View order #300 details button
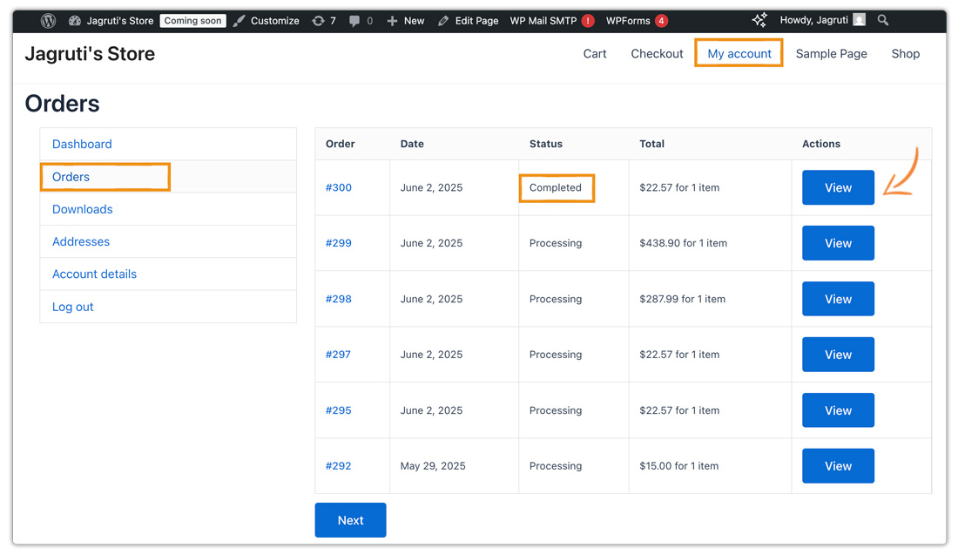 click(x=838, y=187)
